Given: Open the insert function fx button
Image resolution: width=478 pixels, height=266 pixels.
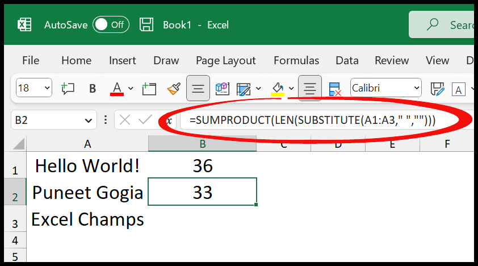Looking at the screenshot, I should coord(169,120).
